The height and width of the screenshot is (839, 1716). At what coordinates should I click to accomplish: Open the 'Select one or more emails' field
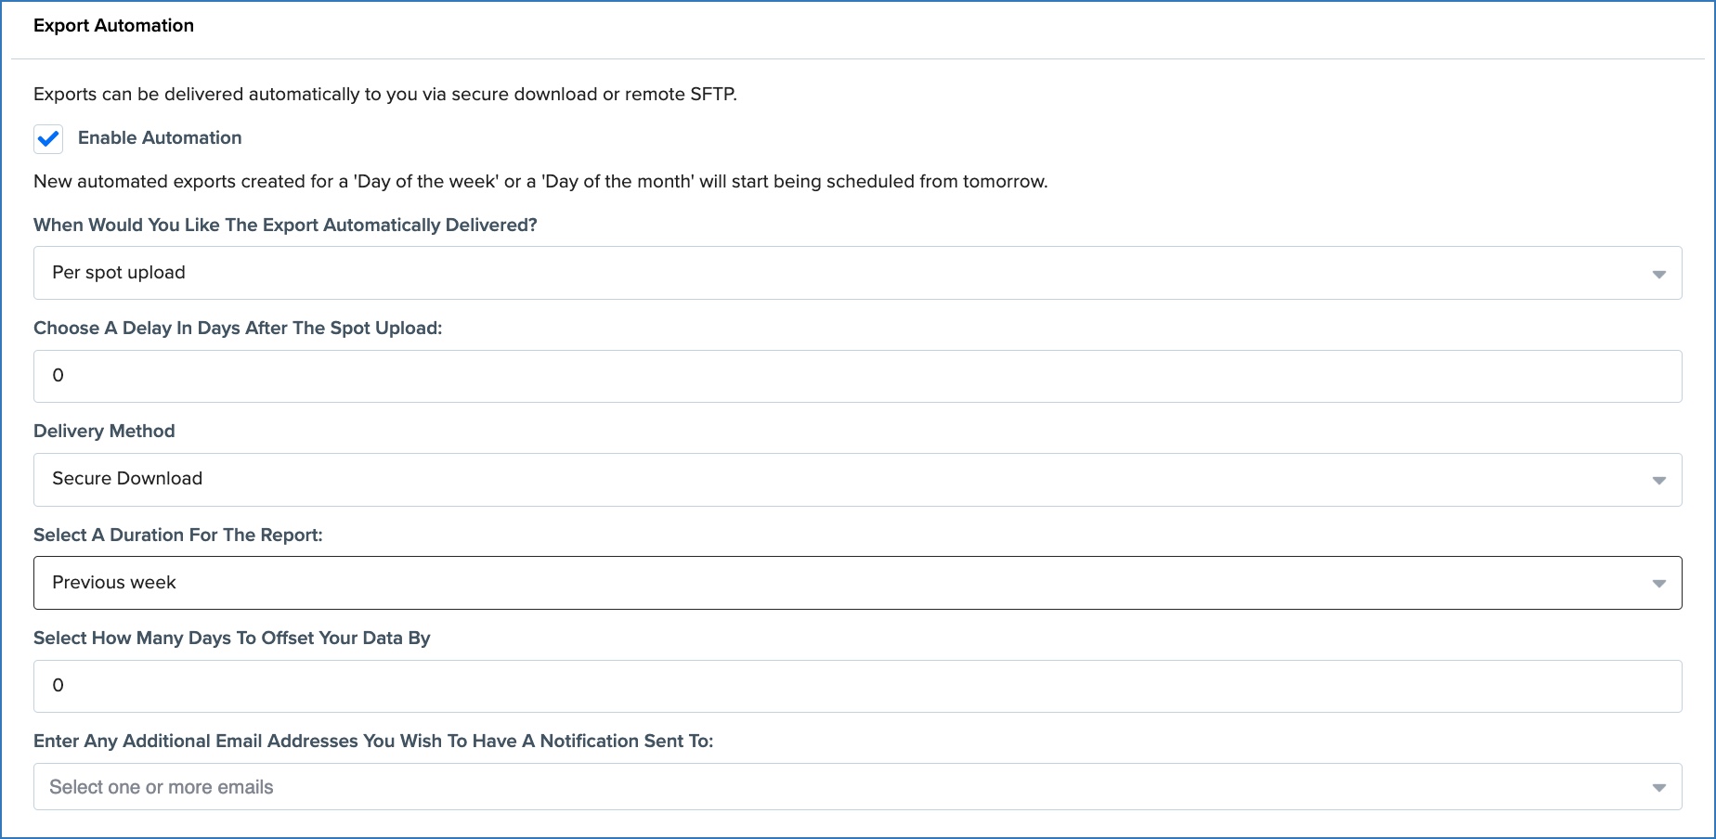(x=836, y=787)
